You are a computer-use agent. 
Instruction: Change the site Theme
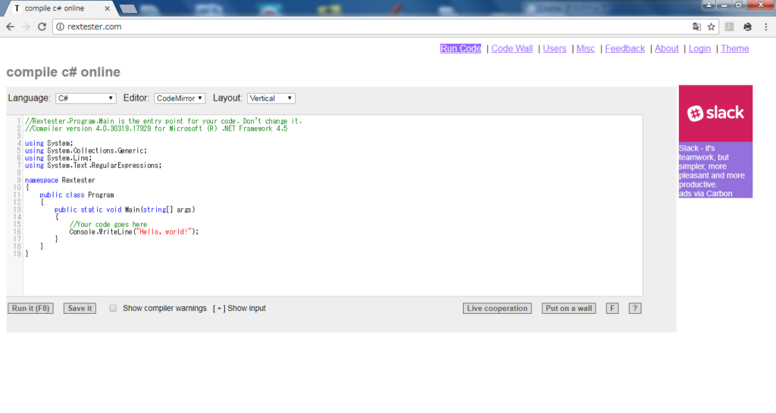(734, 48)
